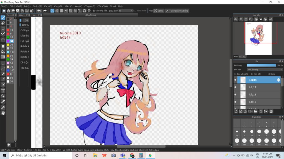Select the Gradient tool
Screen dimensions: 284x159
click(x=3, y=57)
